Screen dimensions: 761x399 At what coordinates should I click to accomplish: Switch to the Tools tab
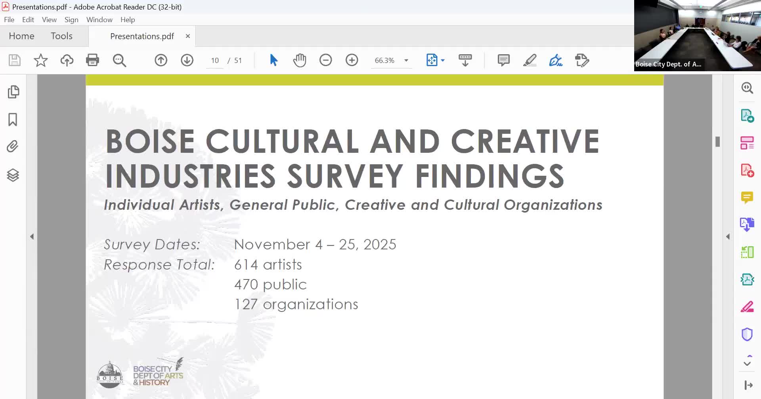coord(61,36)
